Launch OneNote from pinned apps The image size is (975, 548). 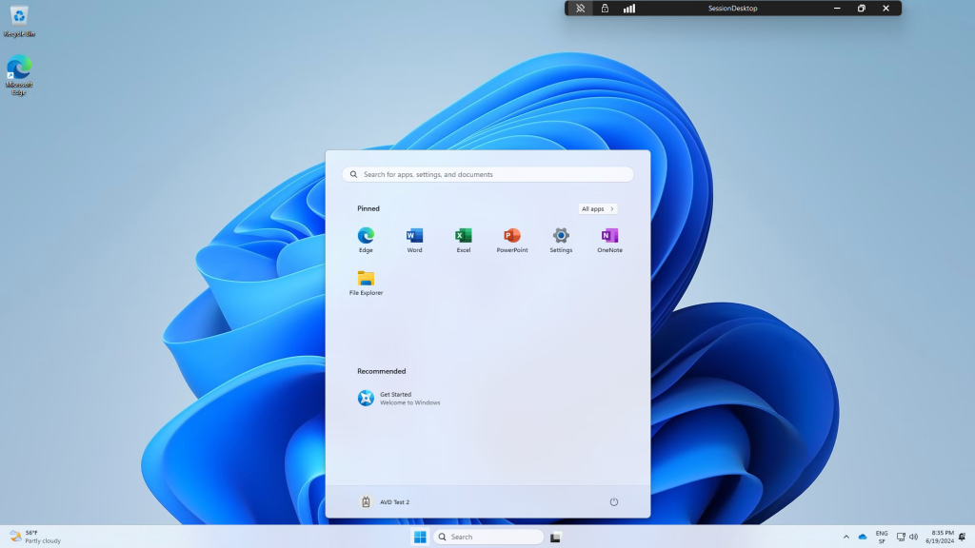click(609, 240)
